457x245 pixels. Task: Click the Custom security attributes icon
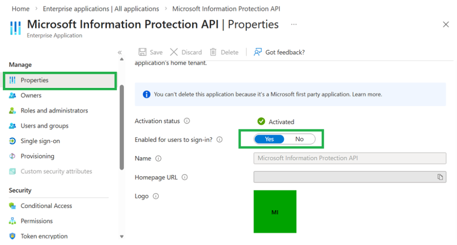coord(12,171)
